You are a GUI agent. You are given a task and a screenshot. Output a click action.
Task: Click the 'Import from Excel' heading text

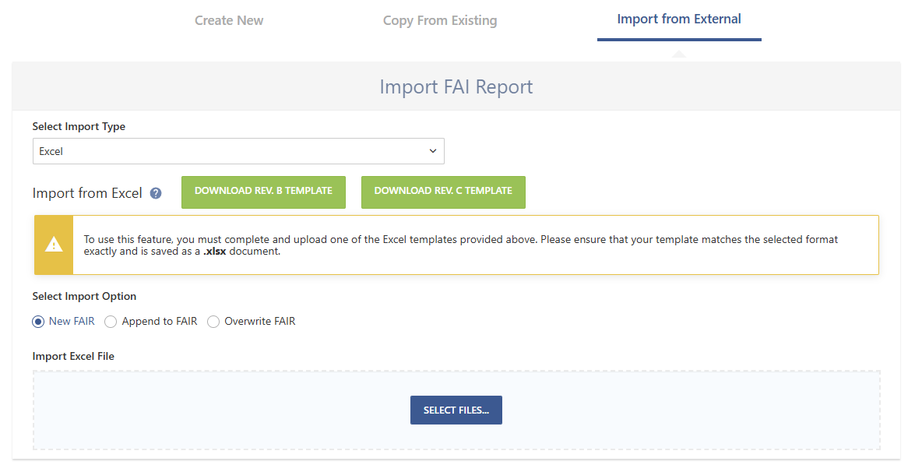[87, 193]
